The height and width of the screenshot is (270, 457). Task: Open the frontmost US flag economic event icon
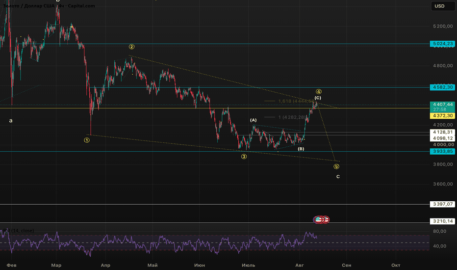click(x=319, y=219)
